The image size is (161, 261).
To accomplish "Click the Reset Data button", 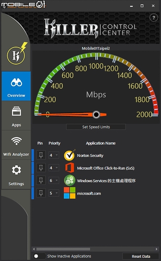I will [x=141, y=256].
